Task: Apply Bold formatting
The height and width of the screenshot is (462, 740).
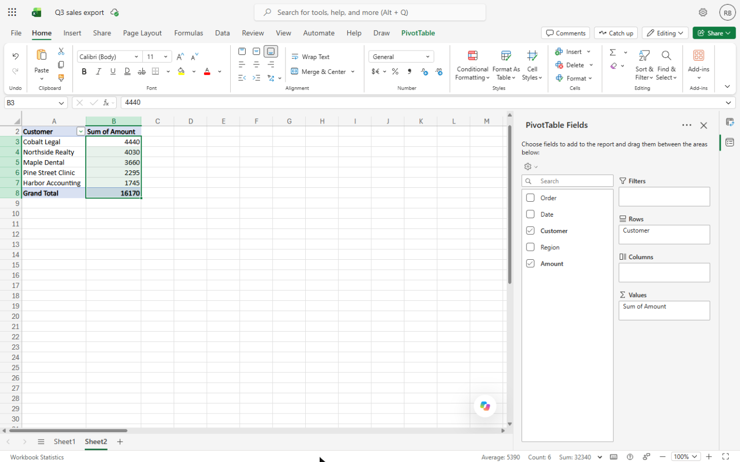Action: click(x=84, y=71)
